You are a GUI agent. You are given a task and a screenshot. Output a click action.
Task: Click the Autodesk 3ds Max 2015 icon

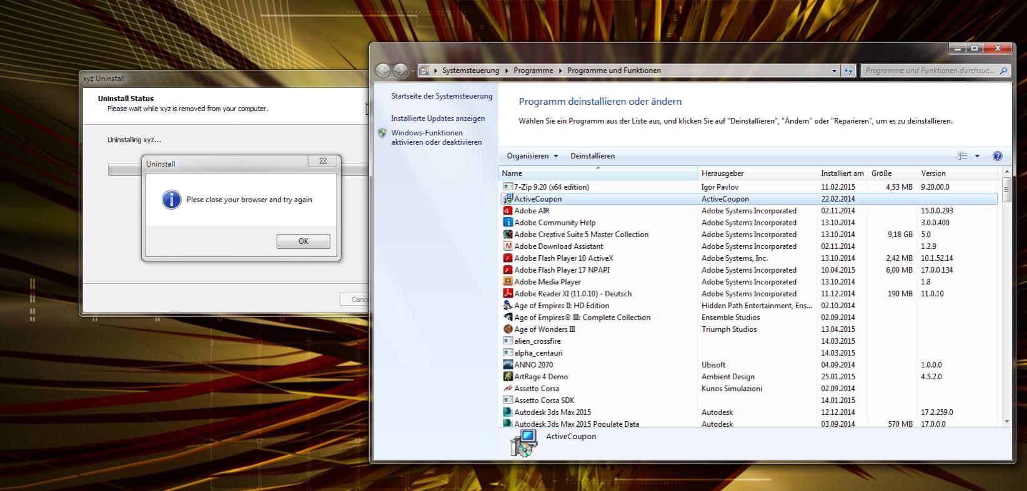tap(508, 412)
